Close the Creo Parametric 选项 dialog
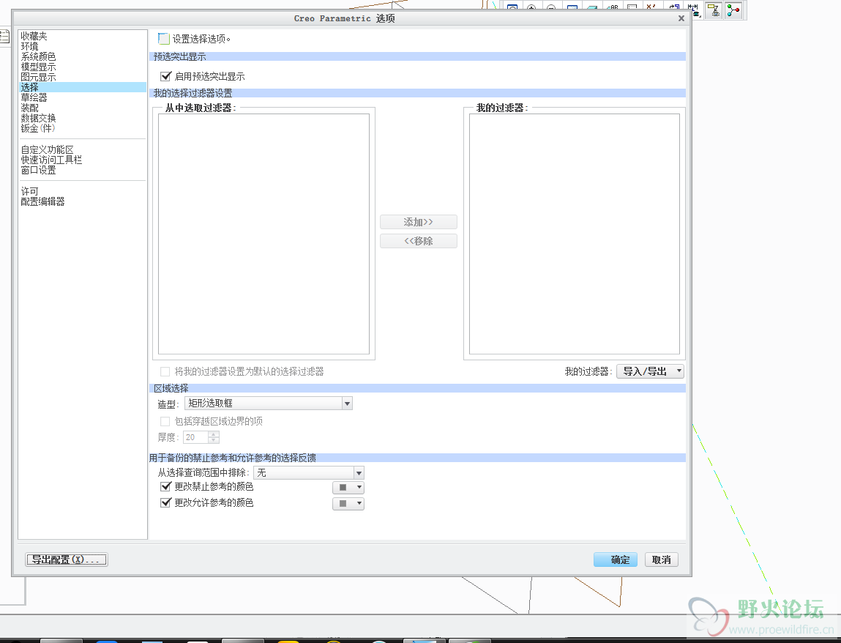The image size is (841, 643). 681,18
